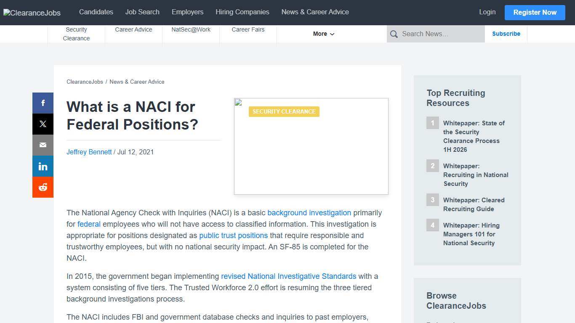Viewport: 575px width, 323px height.
Task: Select the NatSec@Work tab
Action: (191, 29)
